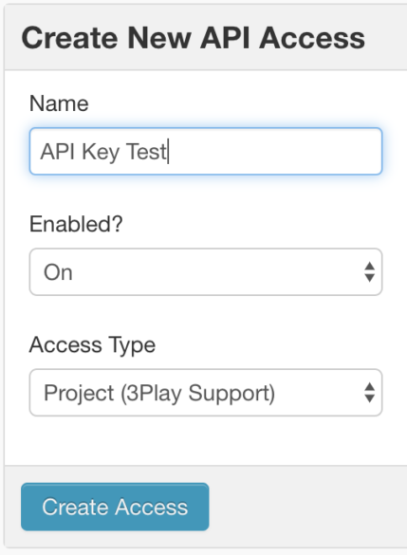Click the Create New API Access heading
This screenshot has height=555, width=407.
point(194,38)
